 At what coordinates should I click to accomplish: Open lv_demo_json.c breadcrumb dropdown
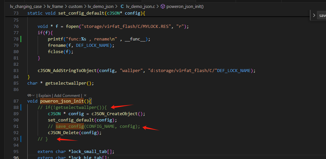click(x=140, y=6)
